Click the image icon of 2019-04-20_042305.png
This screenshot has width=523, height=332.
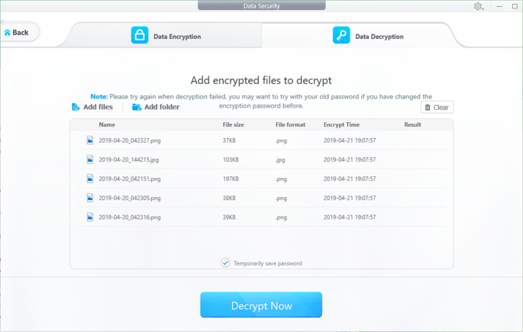point(90,198)
